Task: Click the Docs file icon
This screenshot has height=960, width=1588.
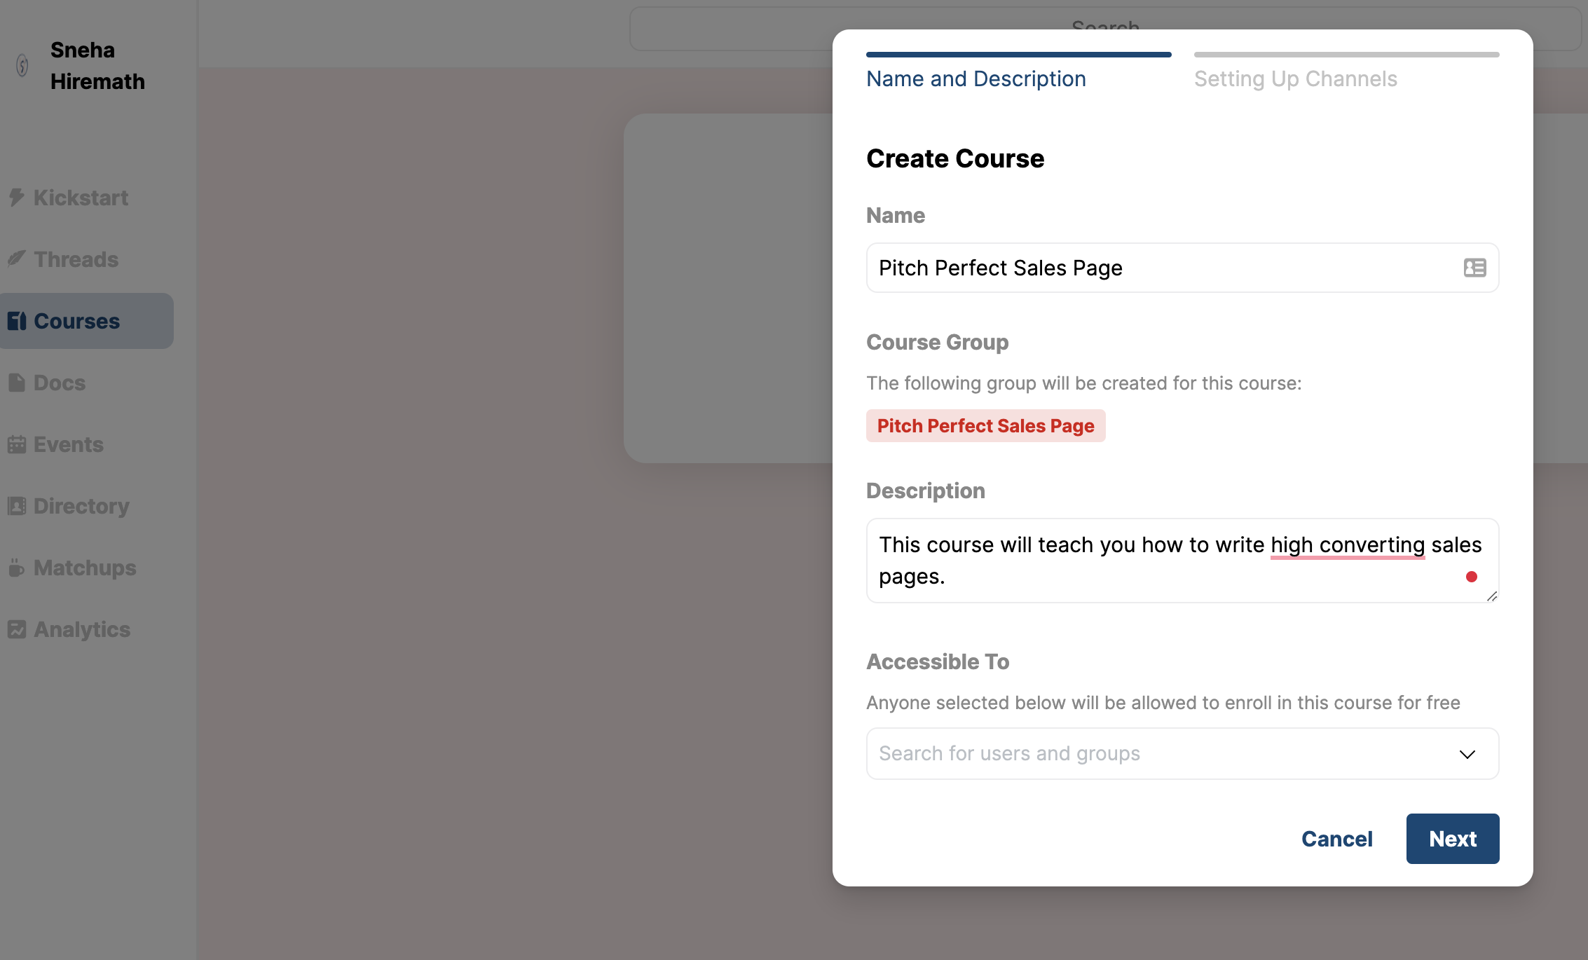Action: tap(17, 383)
